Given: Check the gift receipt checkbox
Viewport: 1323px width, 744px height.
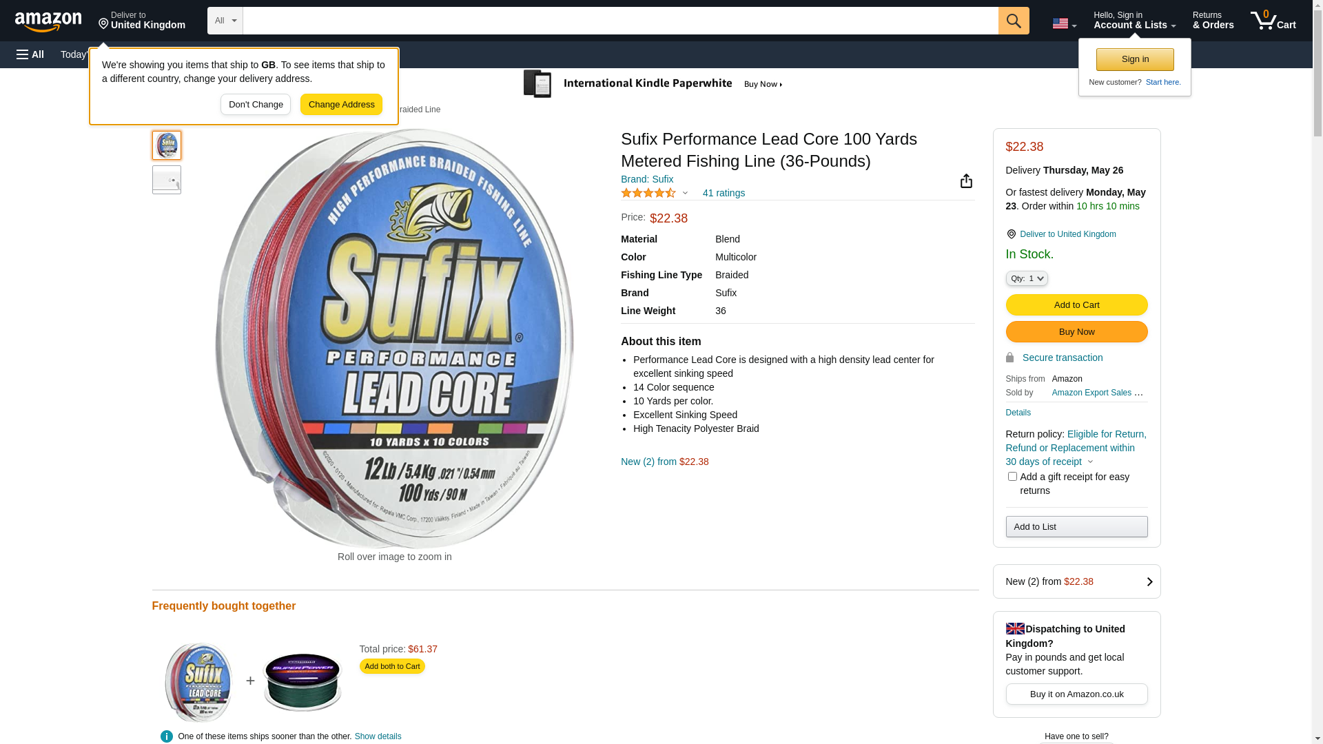Looking at the screenshot, I should tap(1012, 477).
